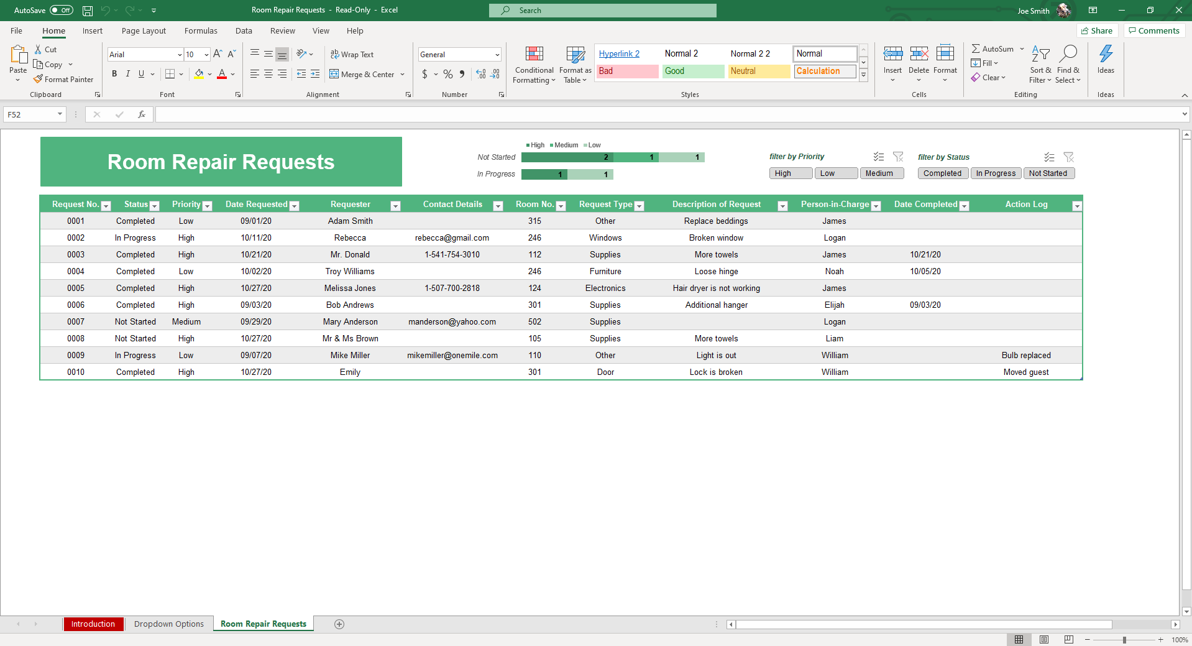Click the Increase Font Size icon
Viewport: 1192px width, 646px height.
(x=217, y=53)
